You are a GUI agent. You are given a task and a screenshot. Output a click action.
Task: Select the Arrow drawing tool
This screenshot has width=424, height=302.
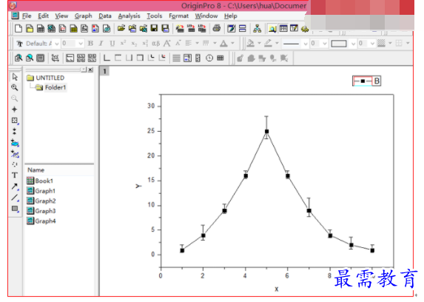(x=15, y=187)
